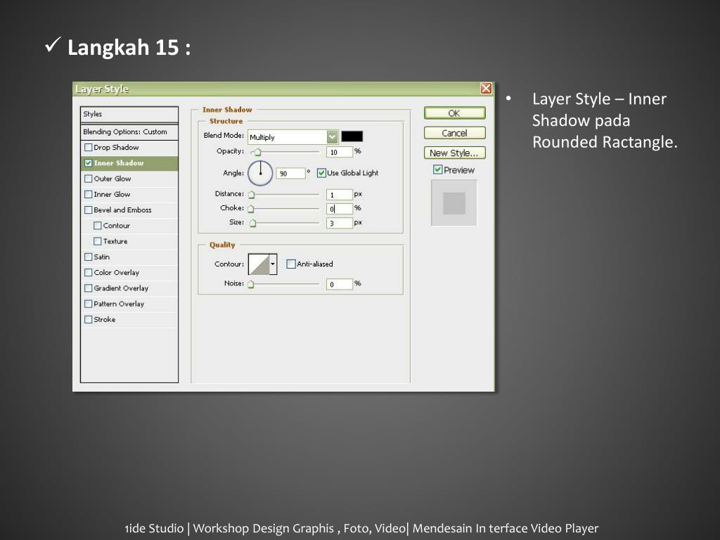Open the Contour picker arrow
This screenshot has width=720, height=540.
pos(273,264)
